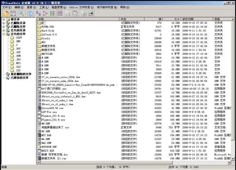Click the document icon of 新建 写字板文档.doc
The height and width of the screenshot is (170, 236).
pyautogui.click(x=39, y=154)
